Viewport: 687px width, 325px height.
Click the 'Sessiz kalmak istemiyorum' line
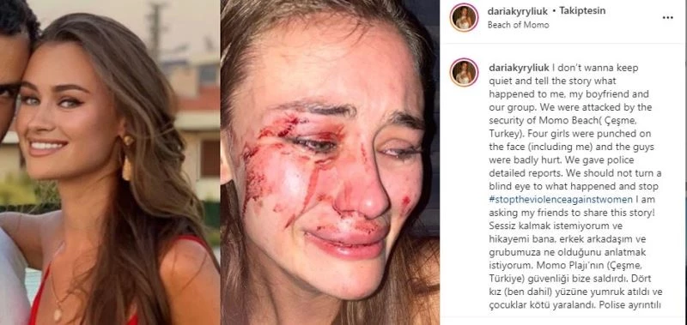pos(540,226)
